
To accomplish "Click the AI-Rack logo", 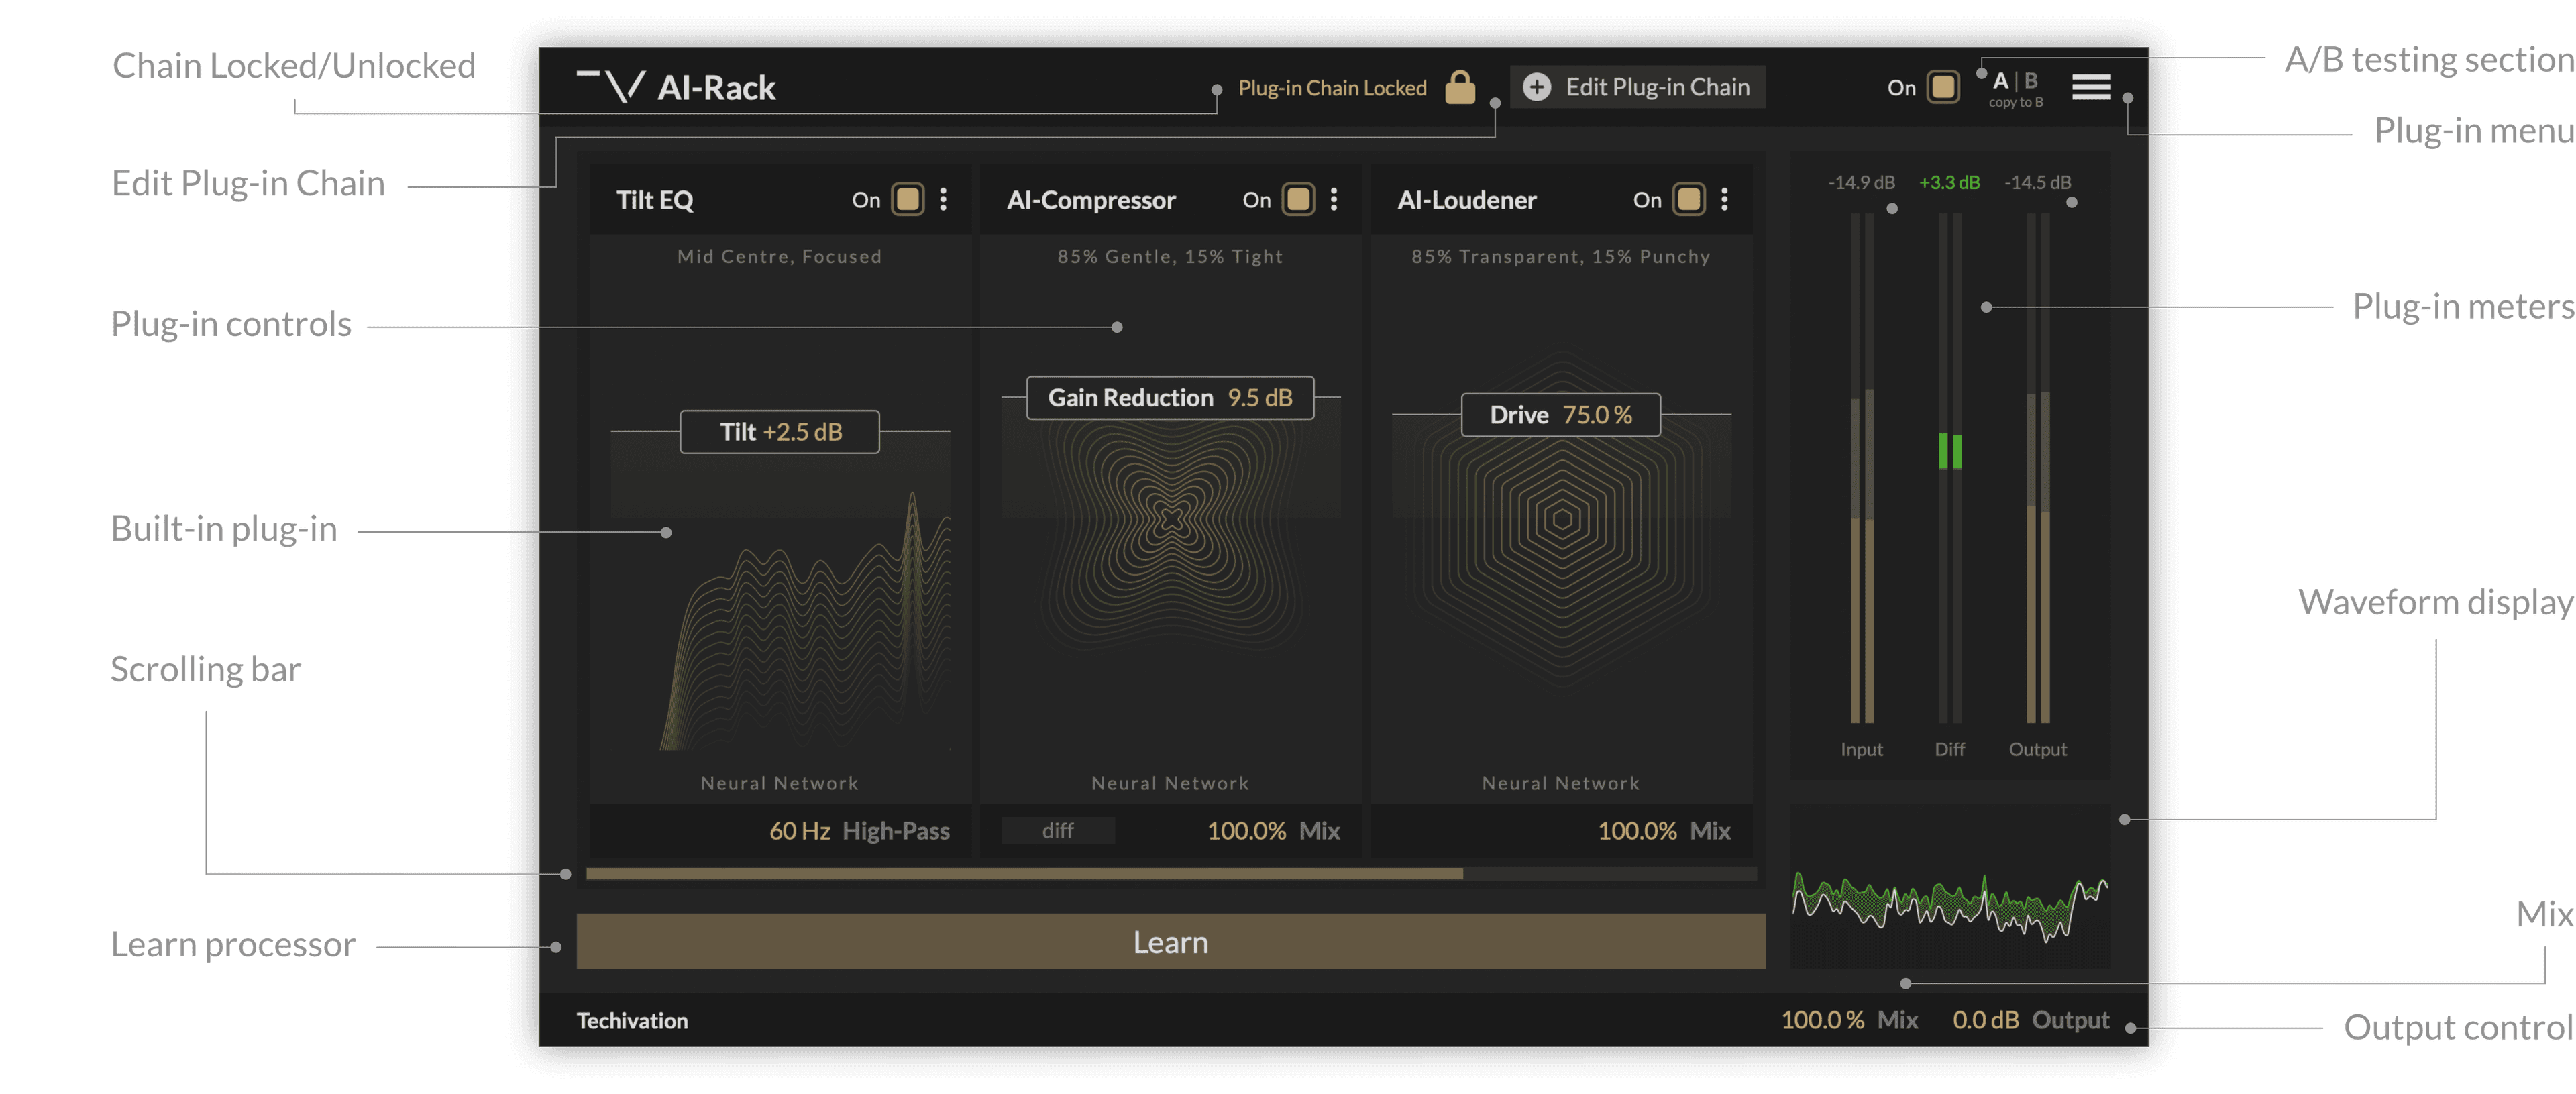I will pos(676,87).
